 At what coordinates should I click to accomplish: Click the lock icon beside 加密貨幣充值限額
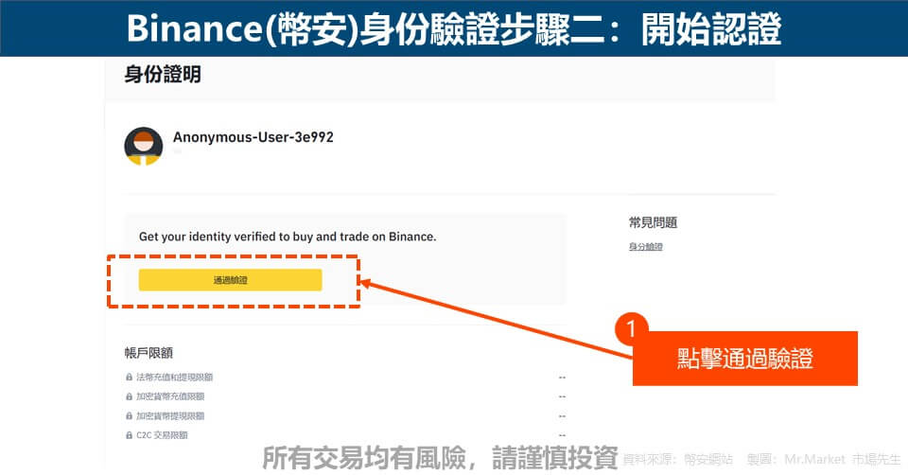tap(130, 396)
